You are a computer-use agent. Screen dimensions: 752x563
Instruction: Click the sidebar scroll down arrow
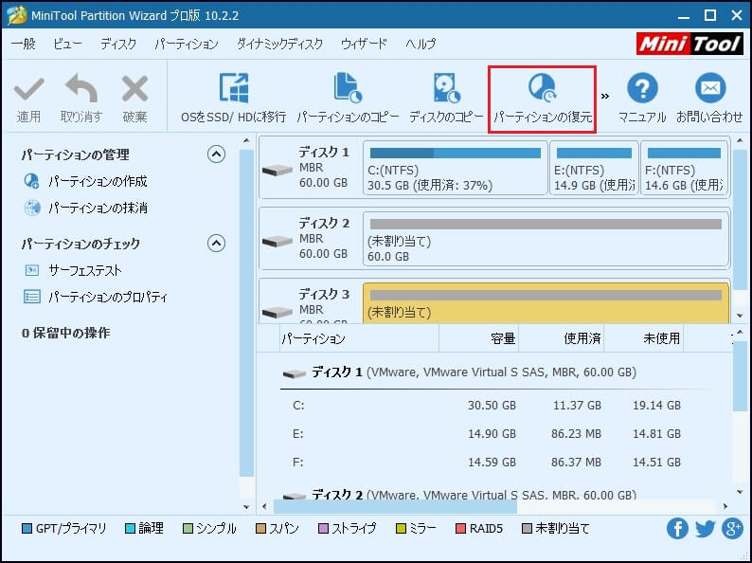[246, 507]
